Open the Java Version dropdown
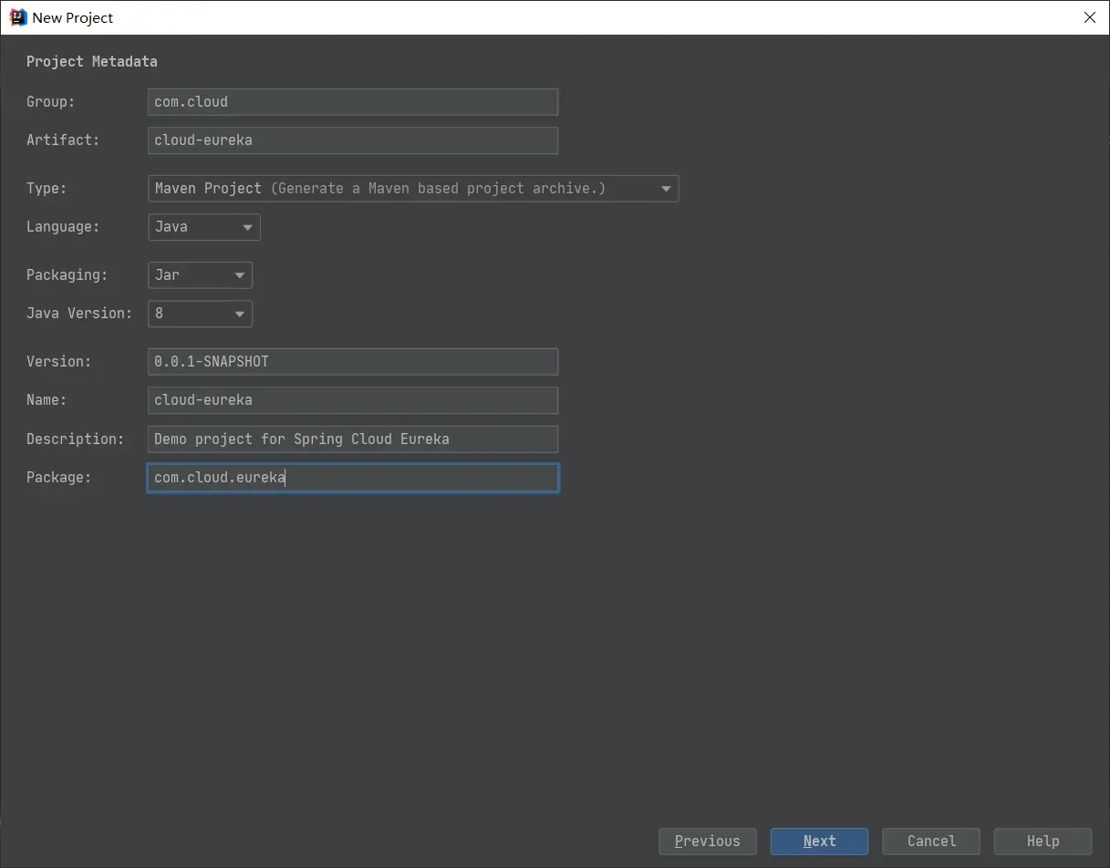The width and height of the screenshot is (1110, 868). 201,314
